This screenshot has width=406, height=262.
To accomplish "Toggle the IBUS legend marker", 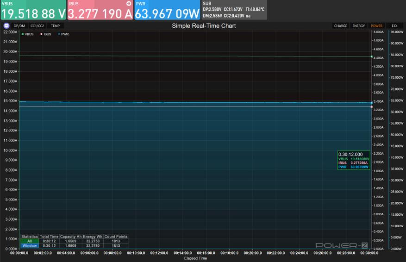I will pos(41,34).
